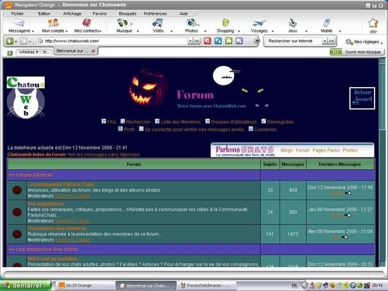Close the Bienvenue sur tab
Viewport: 388px width, 291px height.
(93, 51)
